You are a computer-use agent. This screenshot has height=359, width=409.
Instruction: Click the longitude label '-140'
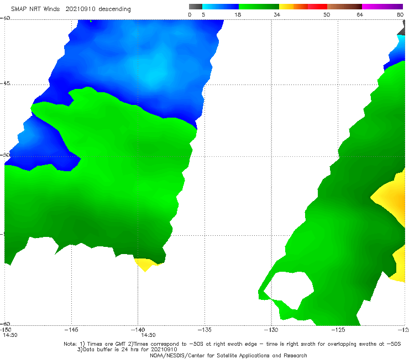click(138, 330)
